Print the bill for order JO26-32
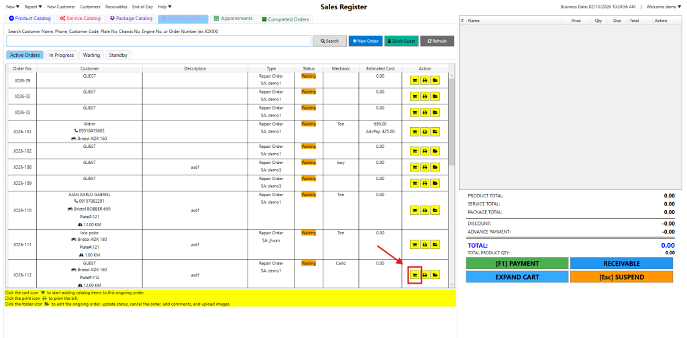Screen dimensions: 687x338 [x=425, y=96]
